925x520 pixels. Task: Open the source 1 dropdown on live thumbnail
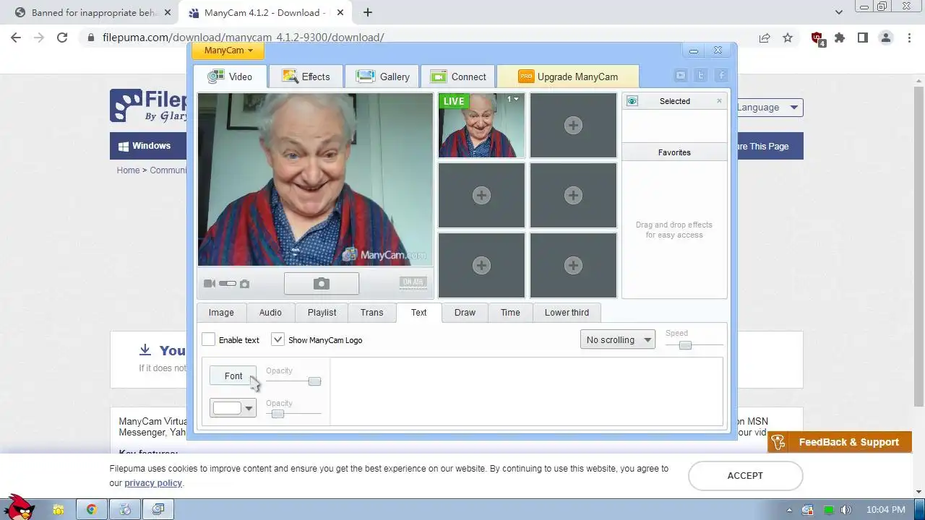tap(513, 100)
